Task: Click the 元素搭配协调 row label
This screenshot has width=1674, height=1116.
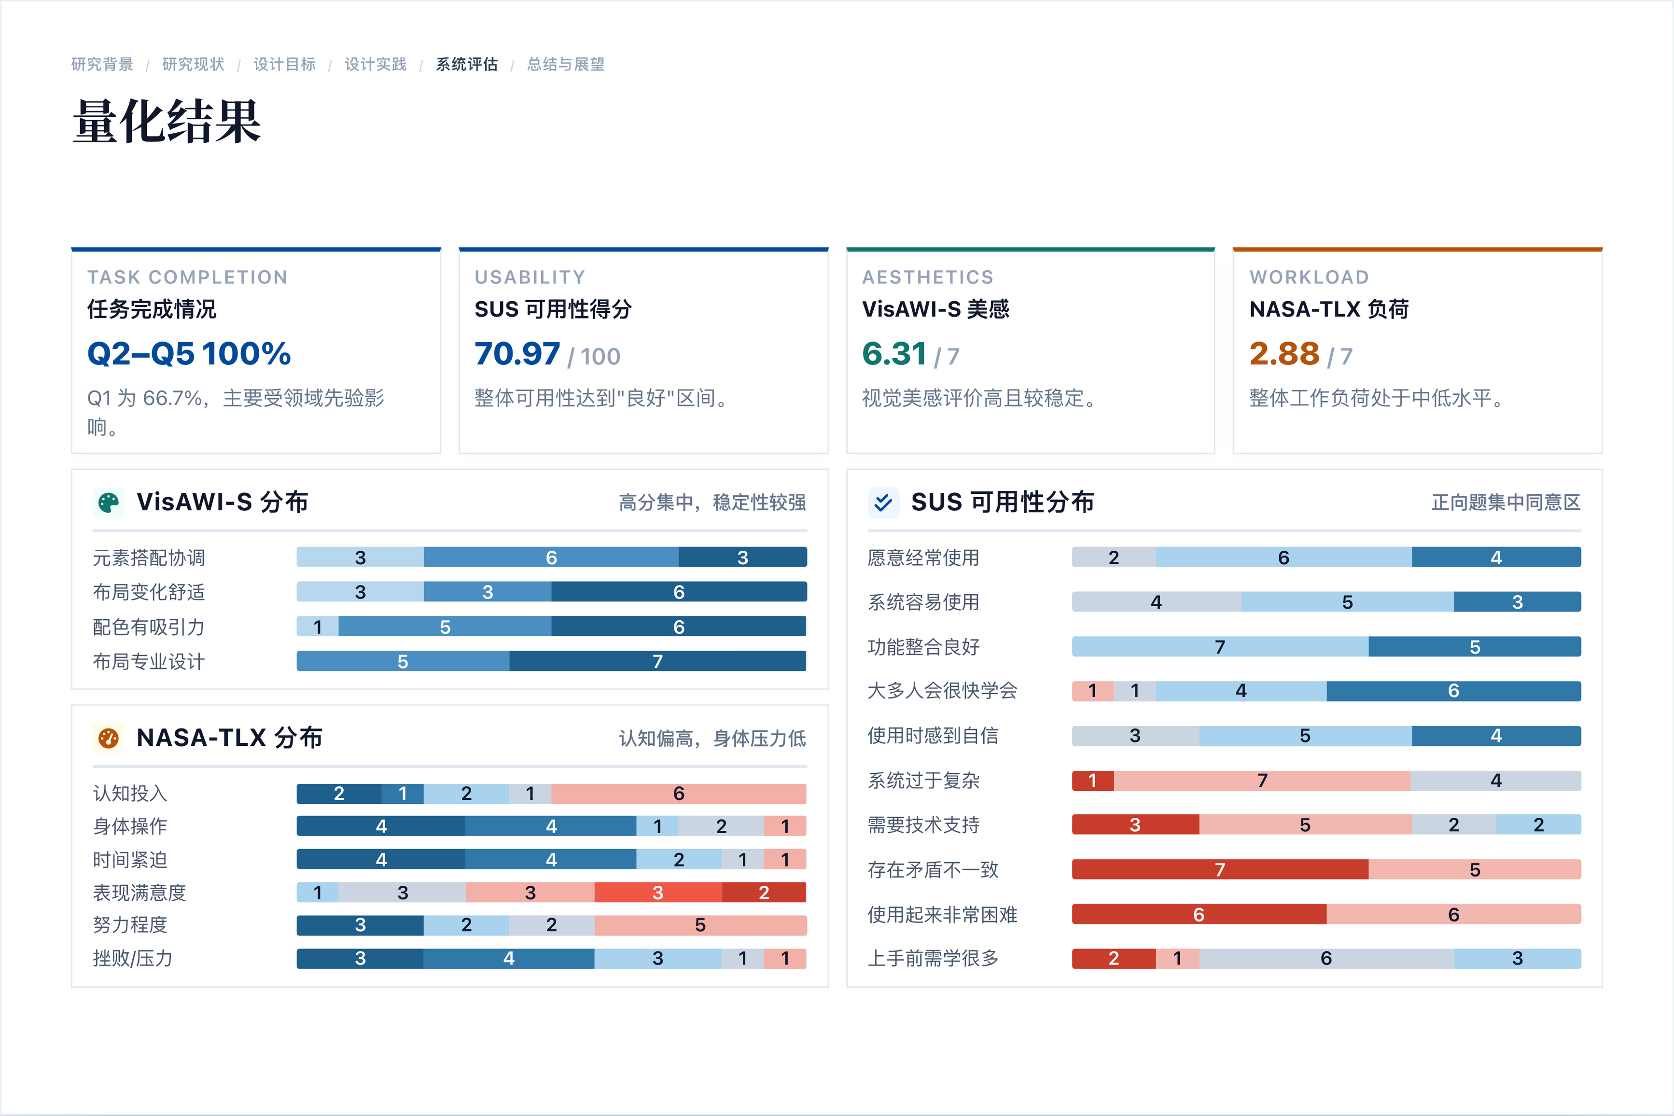Action: click(x=149, y=558)
